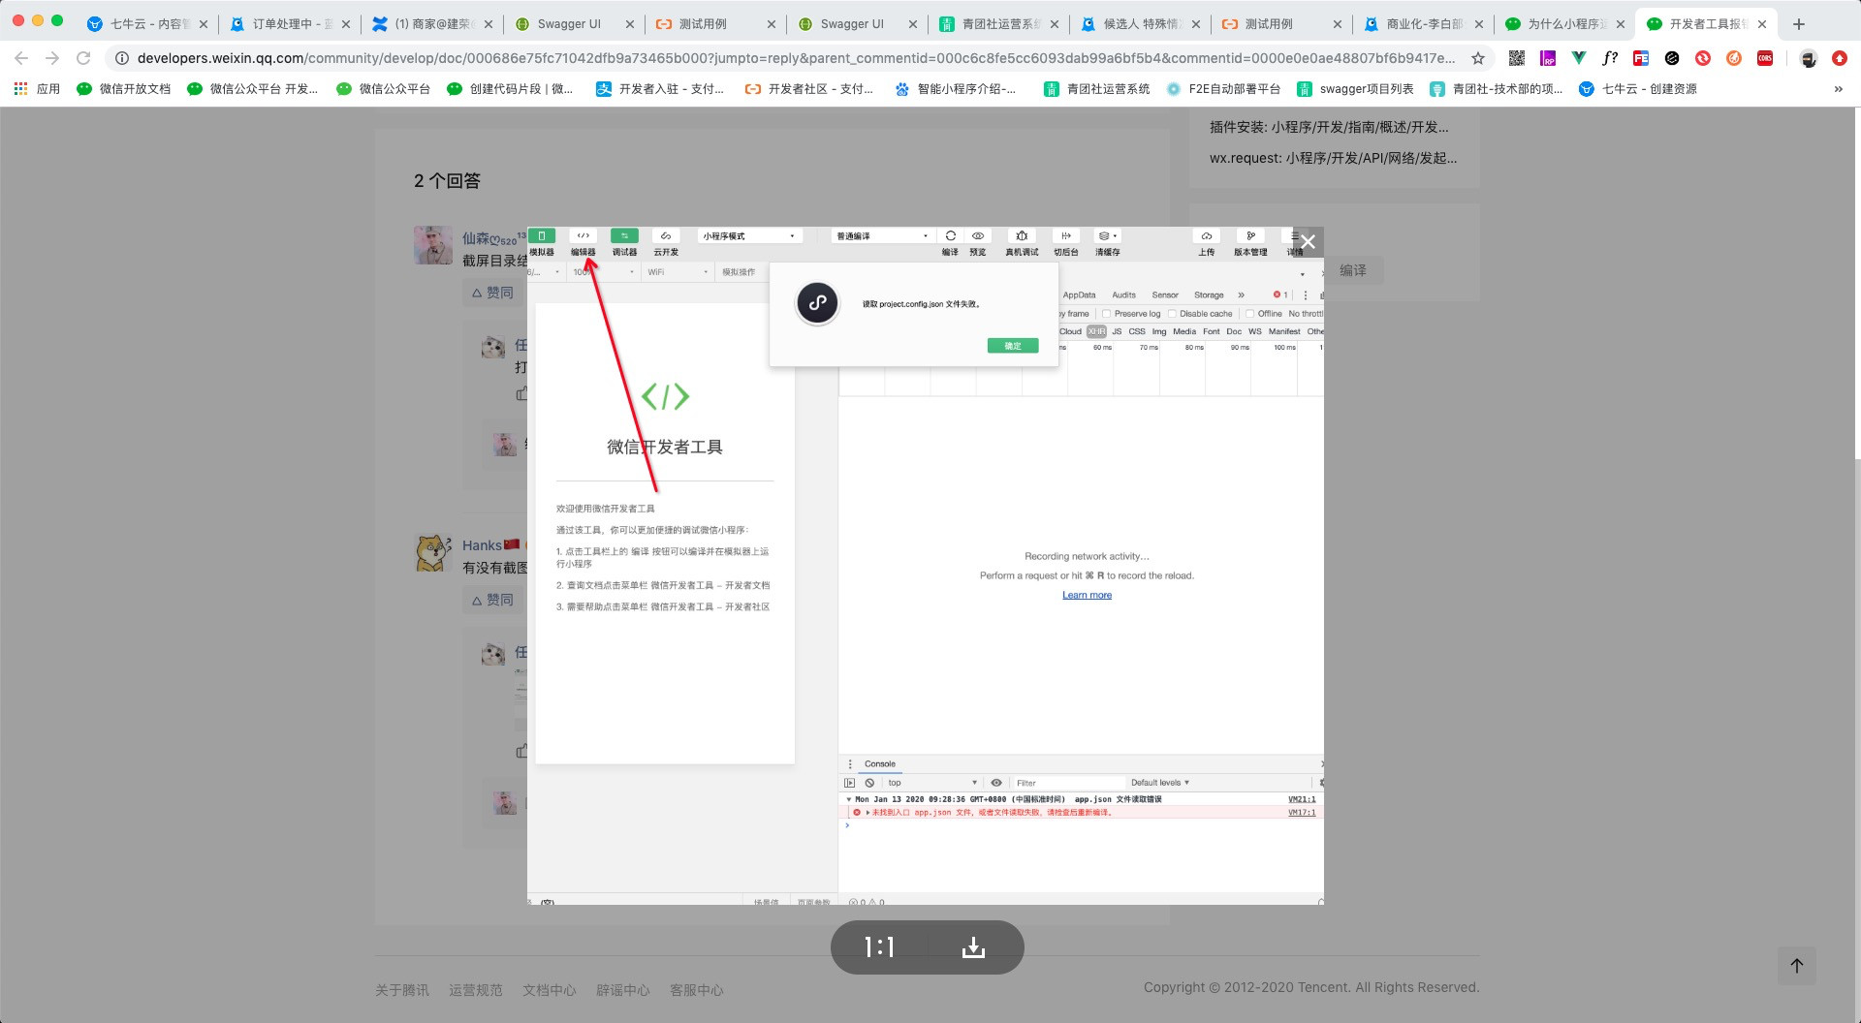Open the 智能小程序介绍 bookmark
Screen dimensions: 1861x1023
(x=955, y=89)
